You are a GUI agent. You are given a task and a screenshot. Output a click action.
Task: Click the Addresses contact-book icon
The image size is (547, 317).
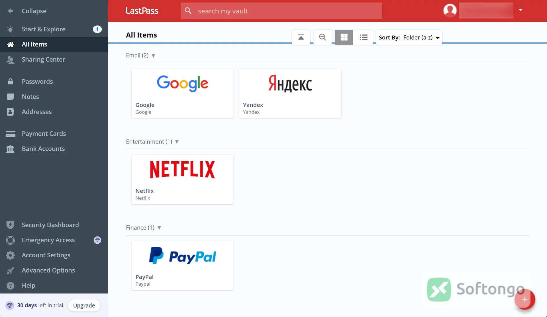pyautogui.click(x=10, y=112)
